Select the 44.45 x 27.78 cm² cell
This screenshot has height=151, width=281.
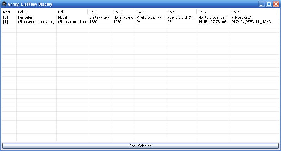(212, 22)
